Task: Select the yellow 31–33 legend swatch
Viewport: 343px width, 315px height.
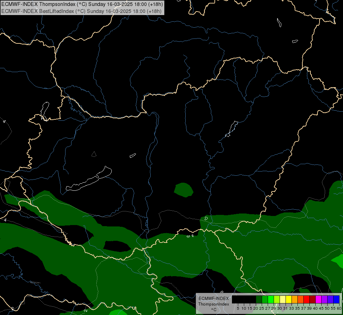Action: click(x=289, y=299)
